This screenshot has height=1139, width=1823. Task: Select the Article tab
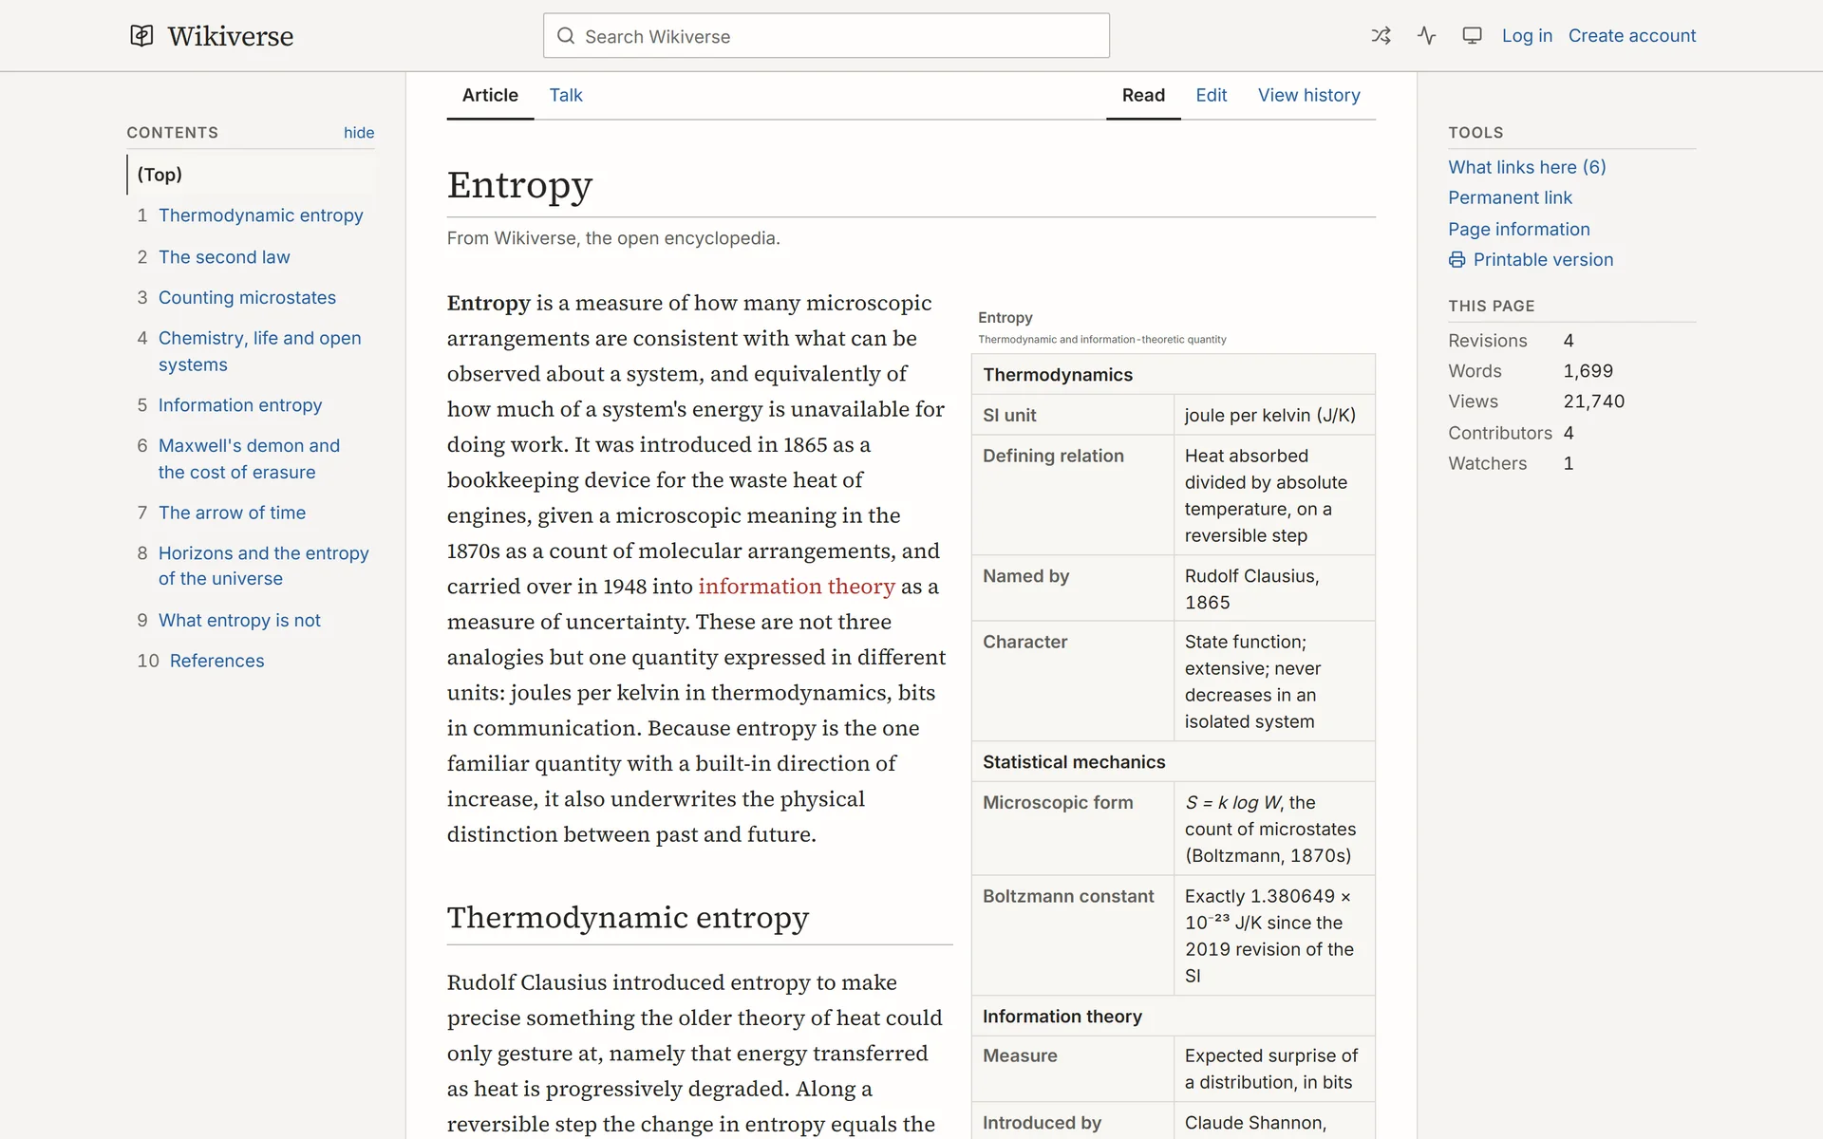click(x=490, y=95)
